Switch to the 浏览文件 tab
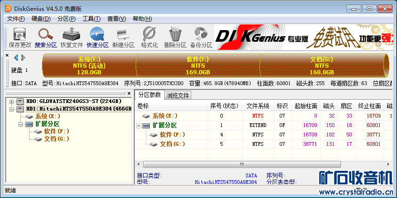Viewport: 397px width, 198px height. click(x=178, y=95)
